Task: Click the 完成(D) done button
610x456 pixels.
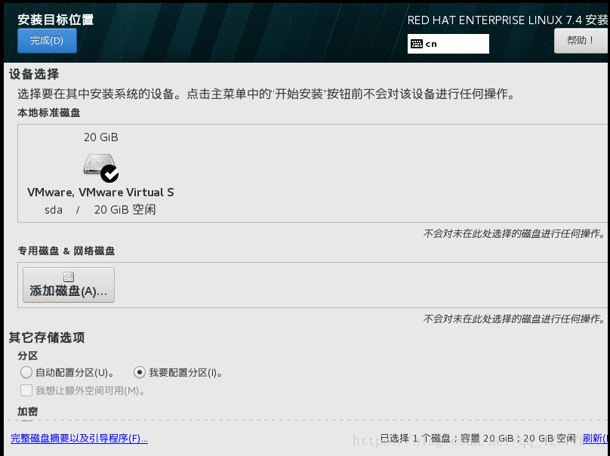Action: click(47, 41)
